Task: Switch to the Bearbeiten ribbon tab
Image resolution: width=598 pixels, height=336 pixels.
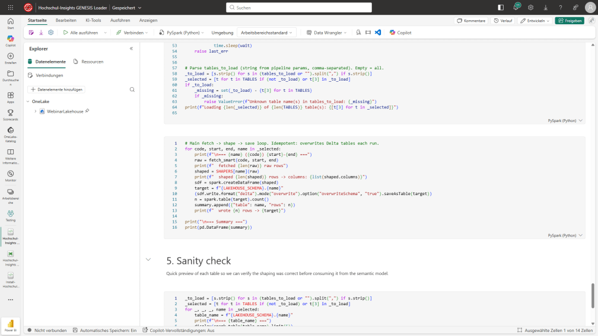Action: [66, 21]
